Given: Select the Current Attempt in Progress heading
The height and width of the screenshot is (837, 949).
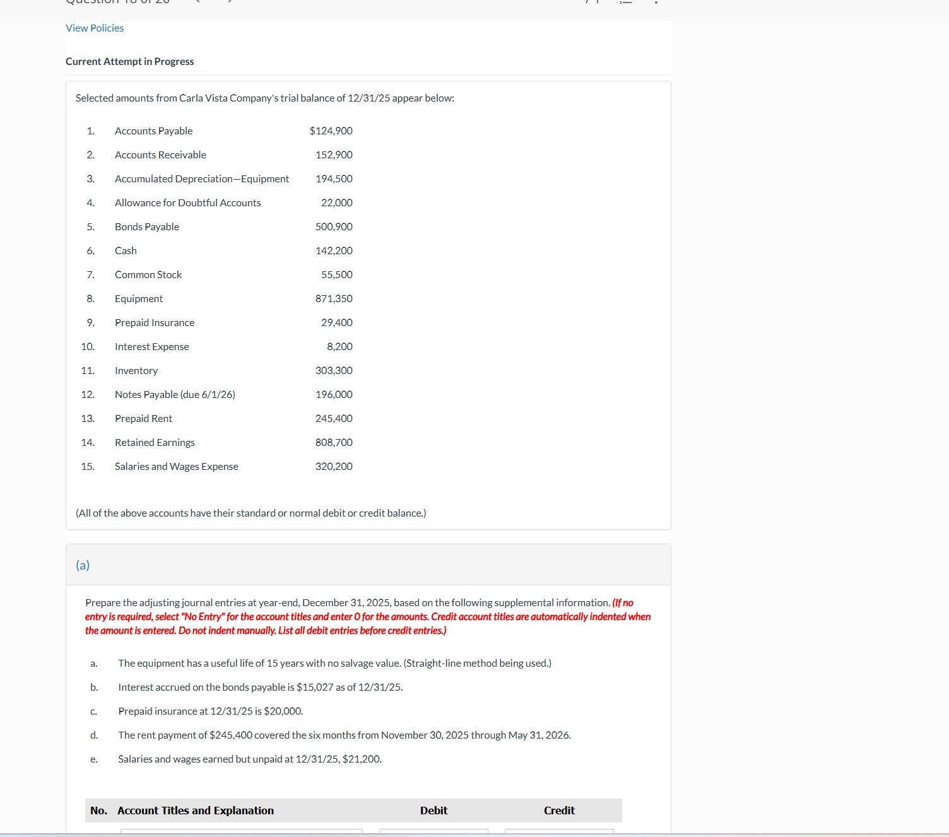Looking at the screenshot, I should point(129,61).
